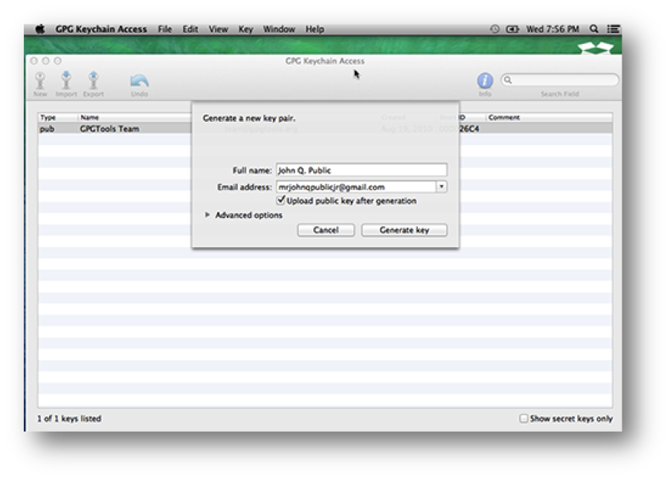Image resolution: width=670 pixels, height=480 pixels.
Task: Open the View menu
Action: coord(219,29)
